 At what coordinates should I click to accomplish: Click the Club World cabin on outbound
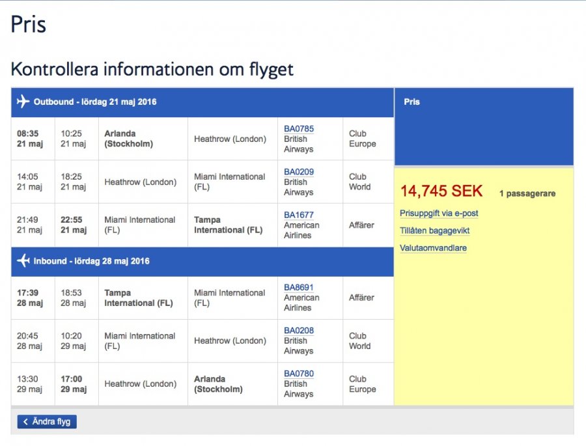(x=359, y=182)
